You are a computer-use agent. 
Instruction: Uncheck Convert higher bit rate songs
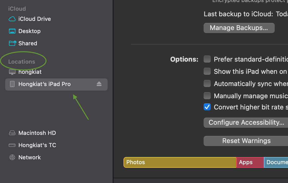coord(207,107)
